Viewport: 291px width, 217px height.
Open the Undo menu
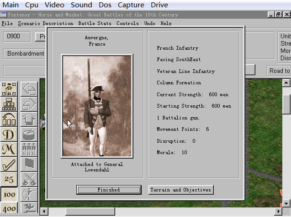tap(149, 23)
